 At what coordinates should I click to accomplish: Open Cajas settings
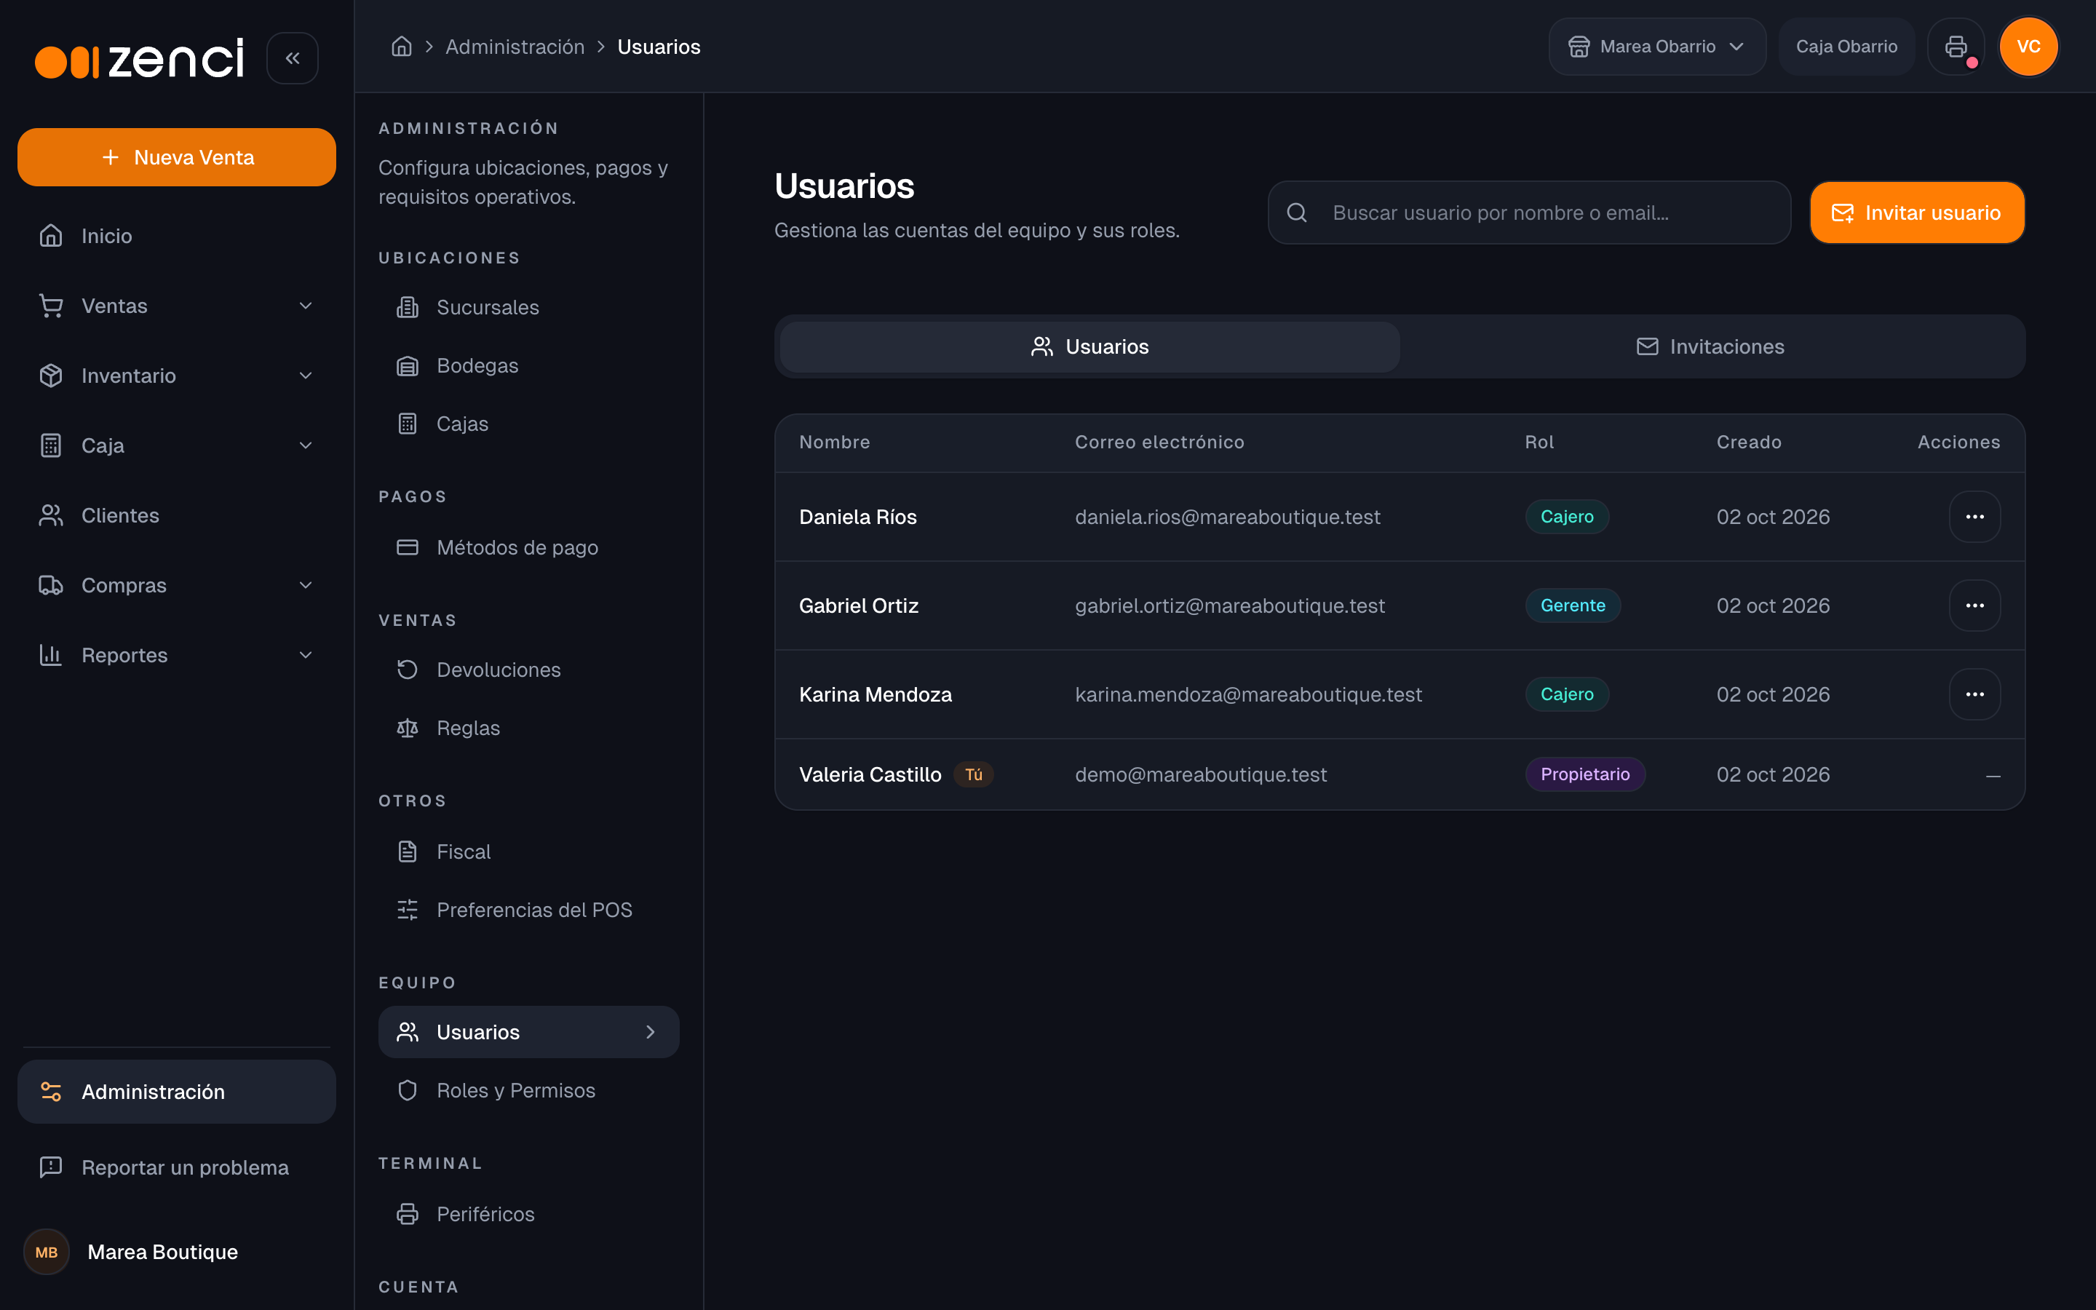point(528,424)
